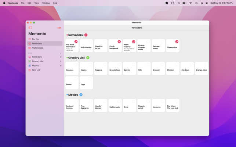Select Grocery List in the sidebar lists
Viewport: 236px width, 147px height.
[37, 61]
